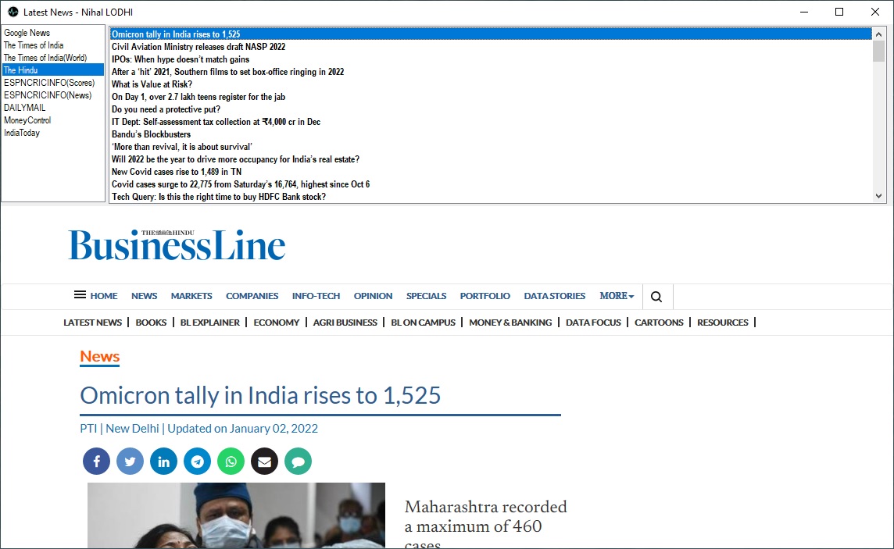
Task: Open the website search magnifier icon
Action: click(656, 297)
